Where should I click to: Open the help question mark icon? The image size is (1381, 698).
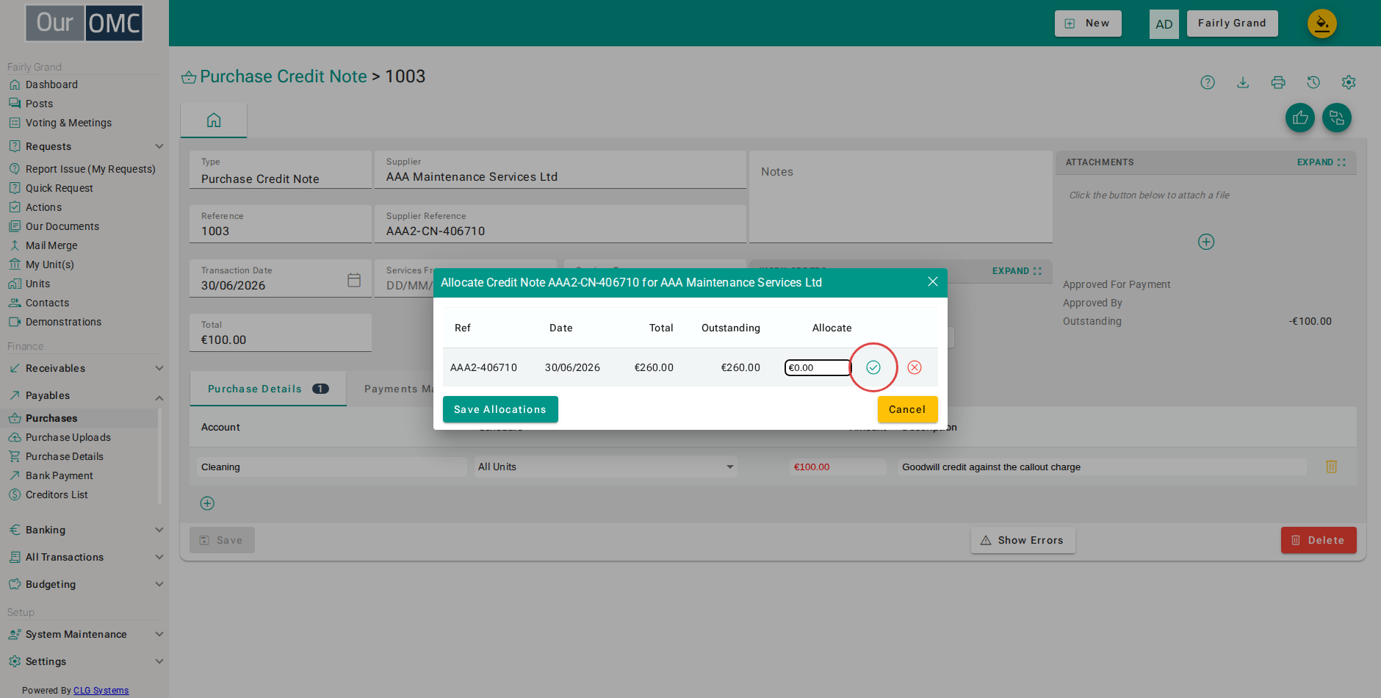[x=1208, y=82]
